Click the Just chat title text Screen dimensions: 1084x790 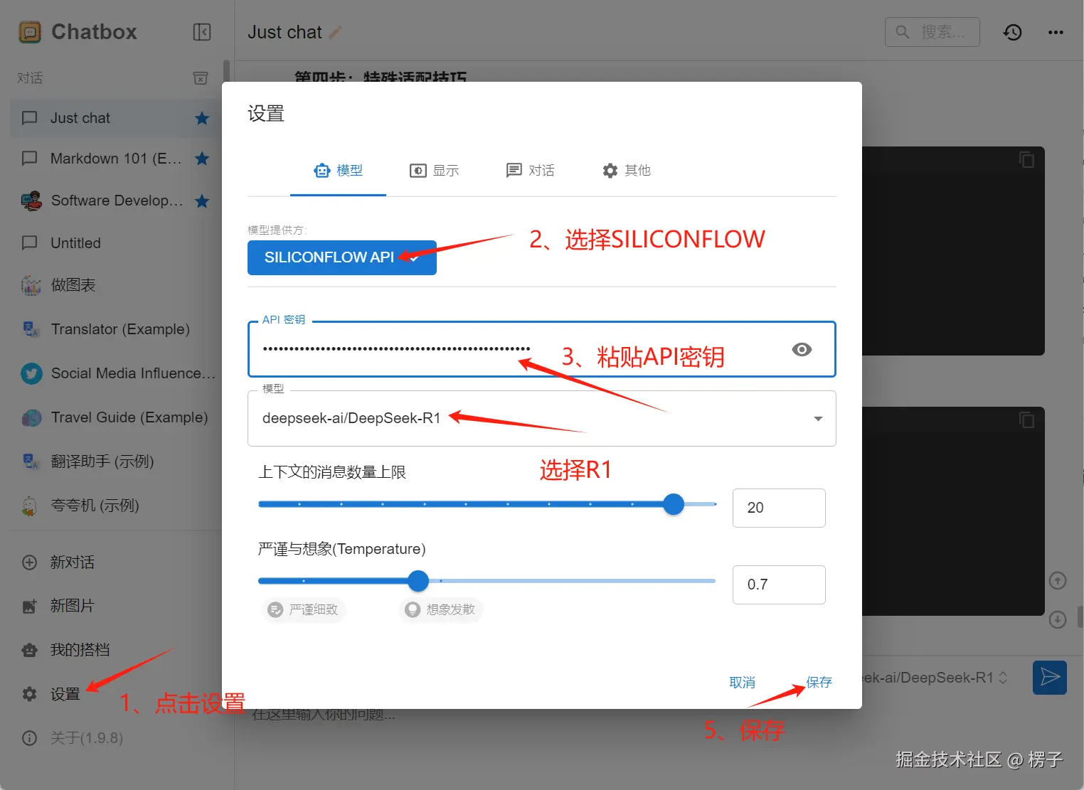click(285, 32)
